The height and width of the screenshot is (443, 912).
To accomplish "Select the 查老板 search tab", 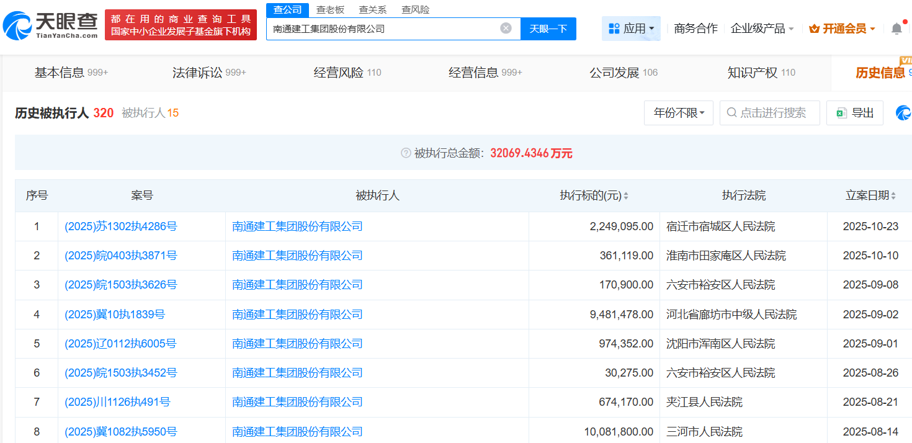I will (x=330, y=10).
